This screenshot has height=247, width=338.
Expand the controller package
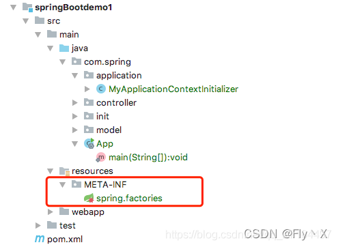click(74, 103)
